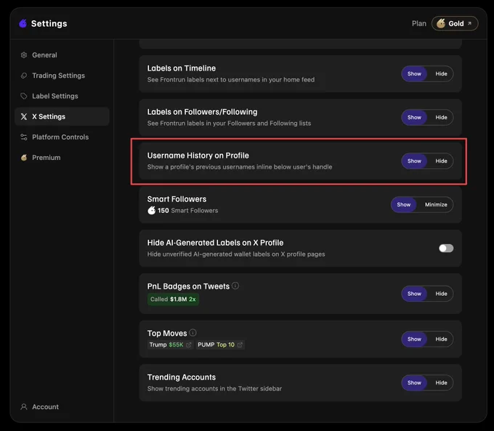
Task: Open external link icon on PUMP Top 10
Action: [240, 345]
